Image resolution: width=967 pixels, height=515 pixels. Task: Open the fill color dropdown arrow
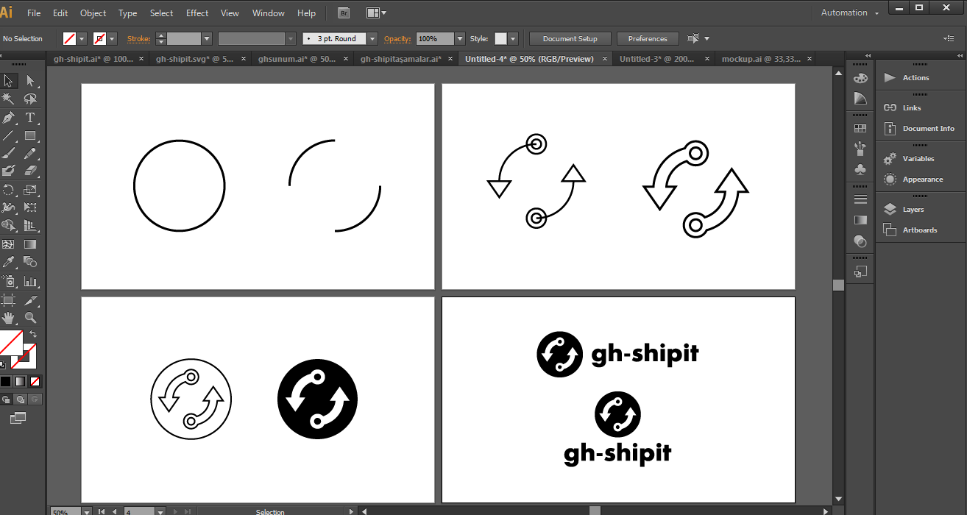[x=82, y=39]
